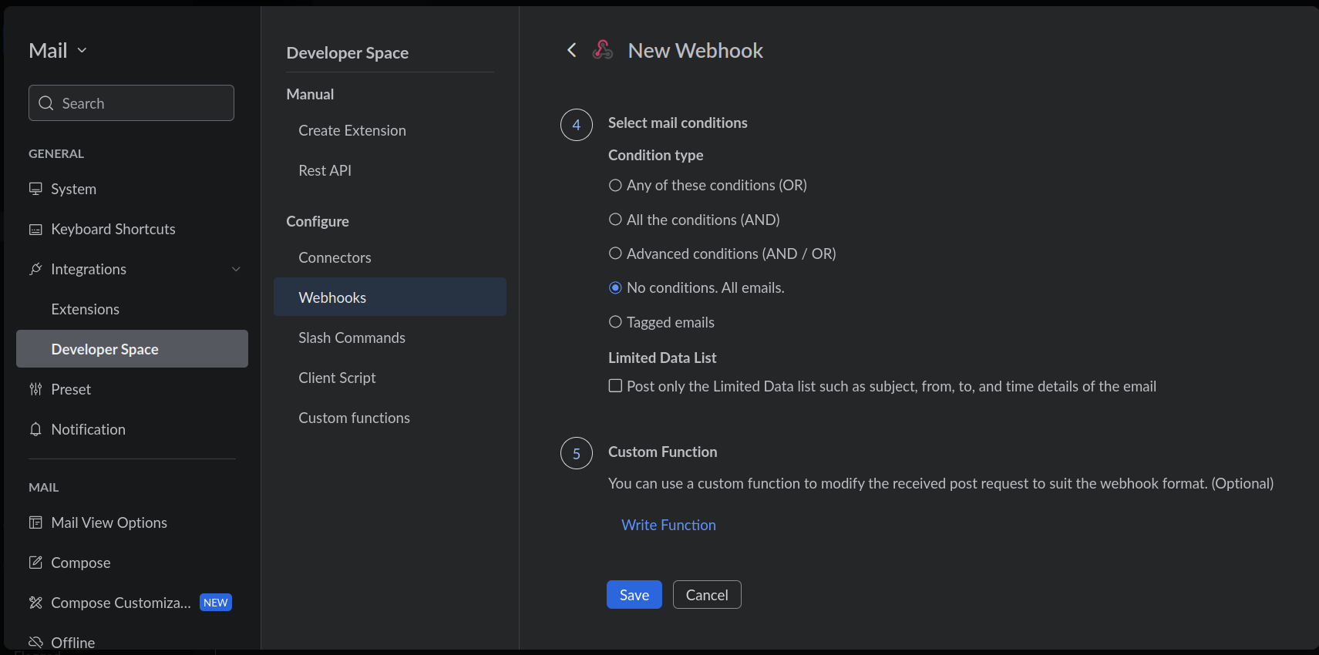Click the Save button
This screenshot has width=1319, height=655.
[634, 595]
